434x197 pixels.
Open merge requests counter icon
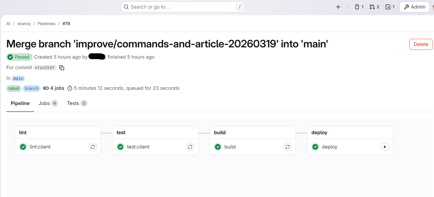pyautogui.click(x=374, y=7)
